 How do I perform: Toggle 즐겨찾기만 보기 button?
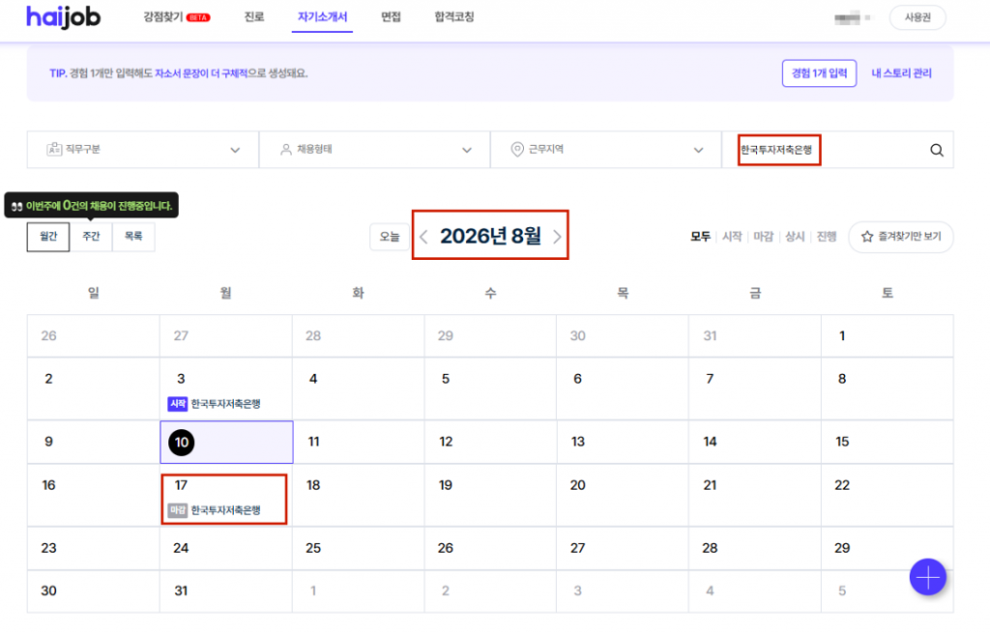[901, 237]
